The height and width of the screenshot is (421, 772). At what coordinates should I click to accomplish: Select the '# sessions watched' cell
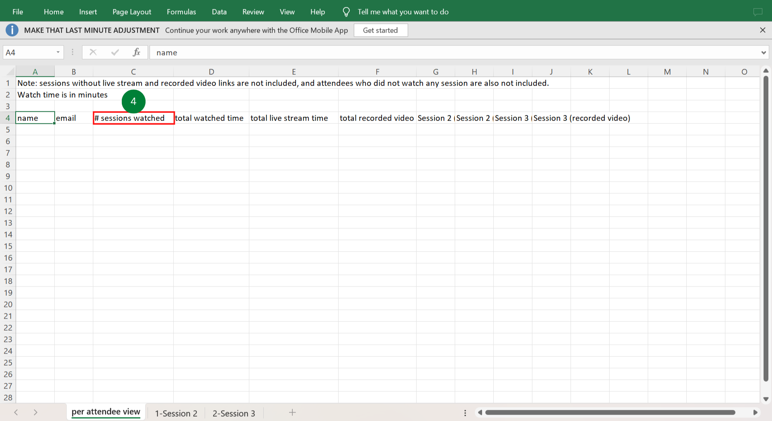click(133, 118)
